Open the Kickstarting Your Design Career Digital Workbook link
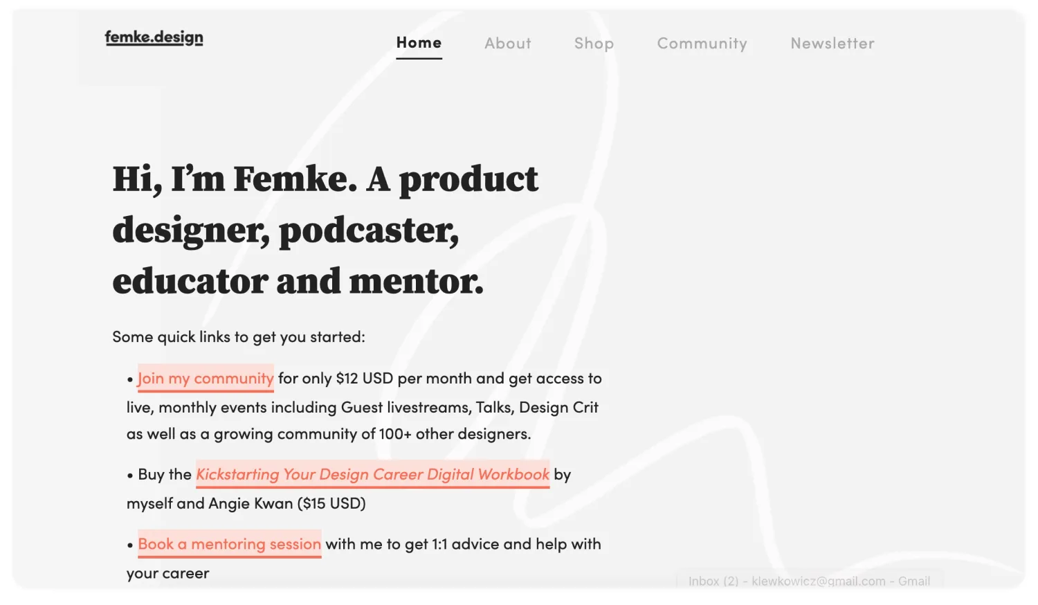1038x605 pixels. coord(372,474)
